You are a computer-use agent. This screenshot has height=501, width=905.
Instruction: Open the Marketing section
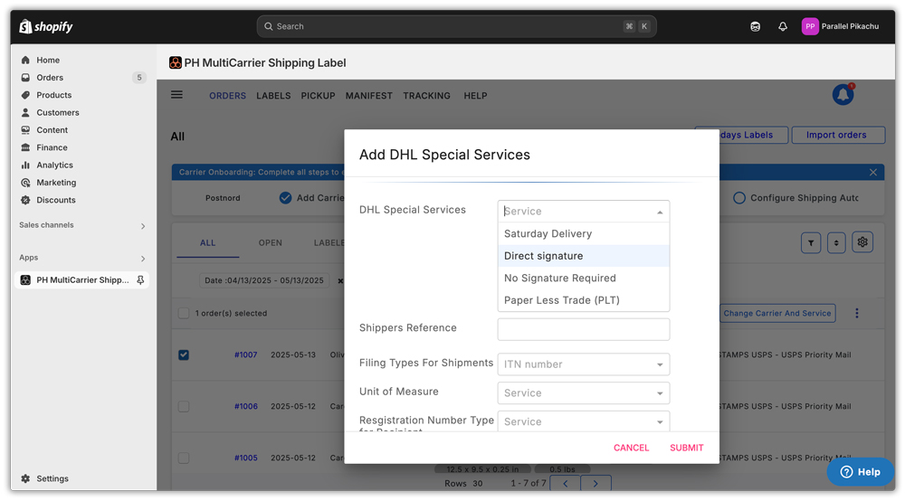pos(56,182)
